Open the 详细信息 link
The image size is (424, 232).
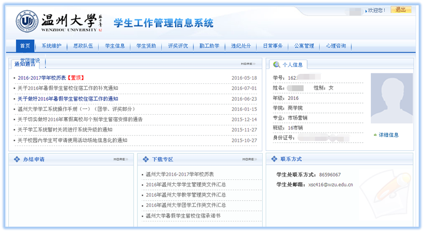[389, 135]
